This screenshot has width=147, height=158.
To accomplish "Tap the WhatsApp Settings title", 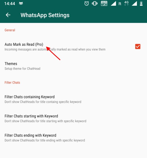I will point(45,15).
